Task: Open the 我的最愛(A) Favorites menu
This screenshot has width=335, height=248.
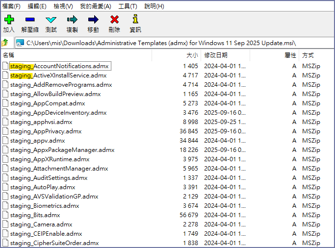Action: coord(95,6)
